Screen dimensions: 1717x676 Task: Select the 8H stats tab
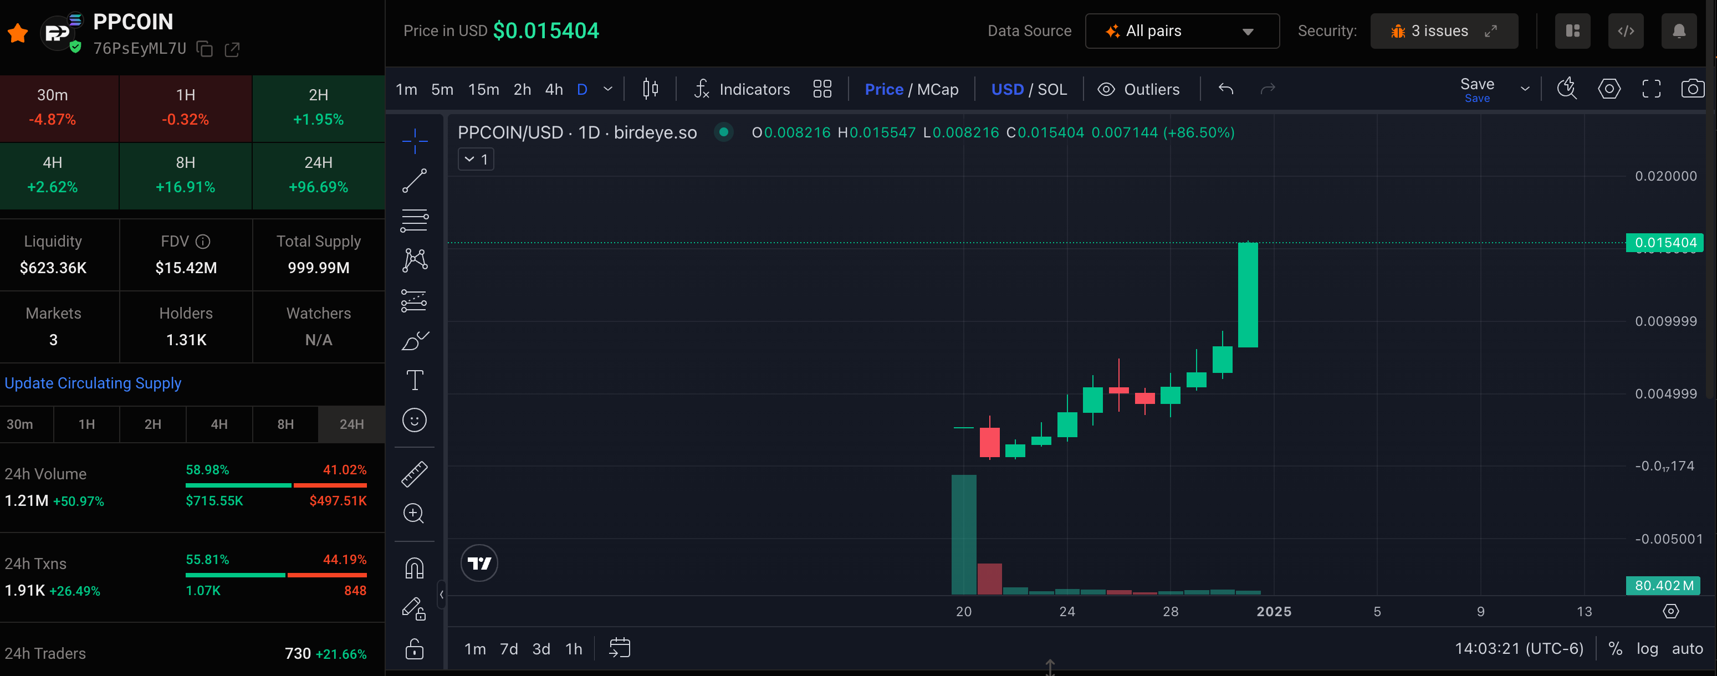click(285, 424)
